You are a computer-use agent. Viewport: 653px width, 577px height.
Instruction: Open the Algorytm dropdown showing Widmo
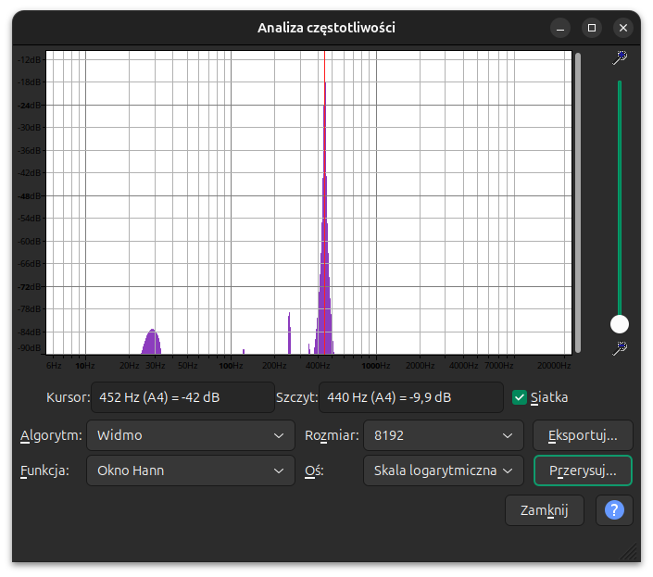pos(190,435)
